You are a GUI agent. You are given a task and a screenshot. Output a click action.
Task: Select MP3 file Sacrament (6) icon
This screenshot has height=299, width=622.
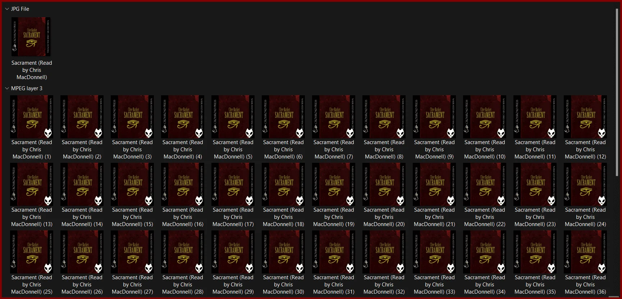[x=283, y=117]
